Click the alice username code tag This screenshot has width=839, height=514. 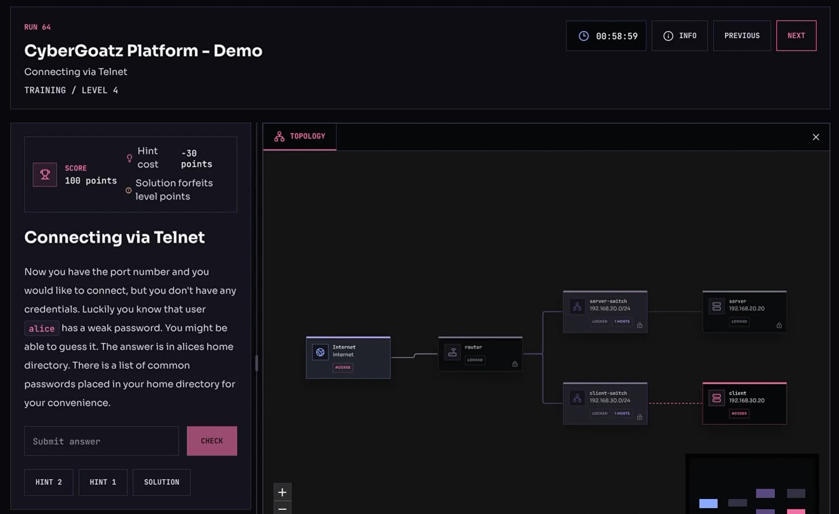(42, 328)
